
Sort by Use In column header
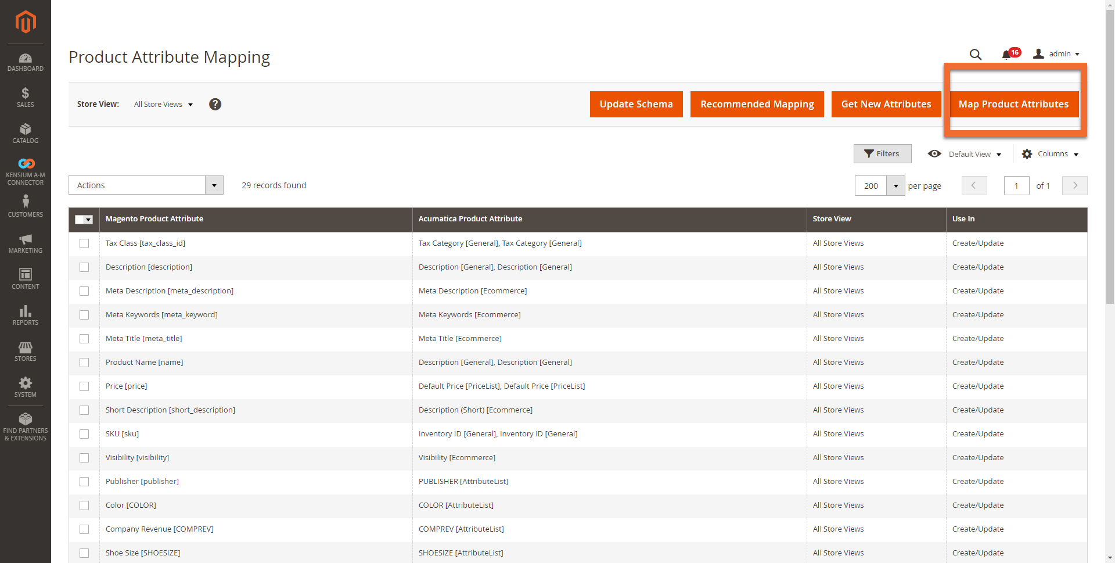tap(1017, 219)
